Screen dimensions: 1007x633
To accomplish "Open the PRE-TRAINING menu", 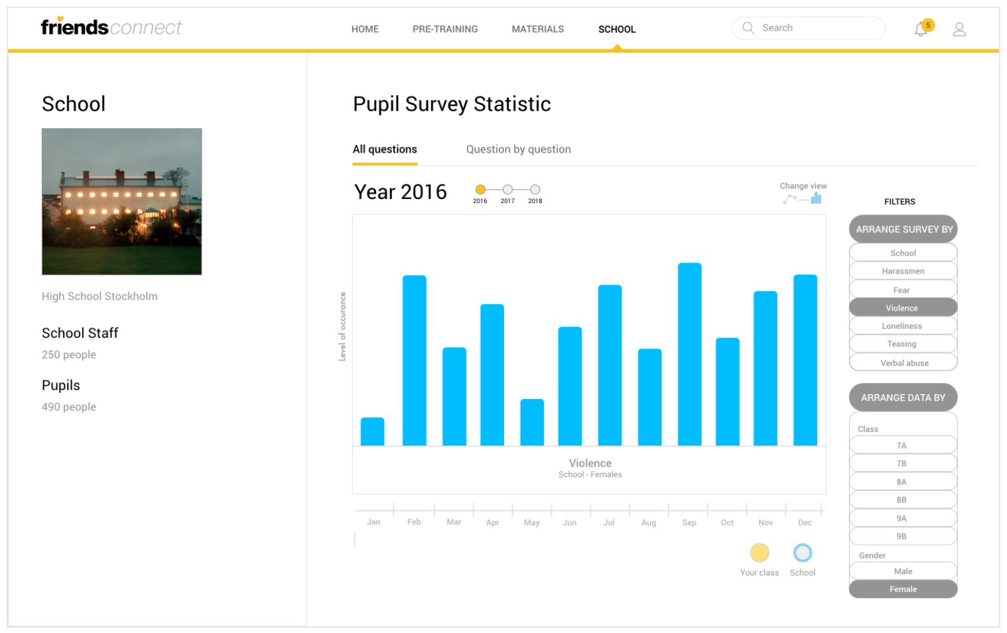I will 445,29.
